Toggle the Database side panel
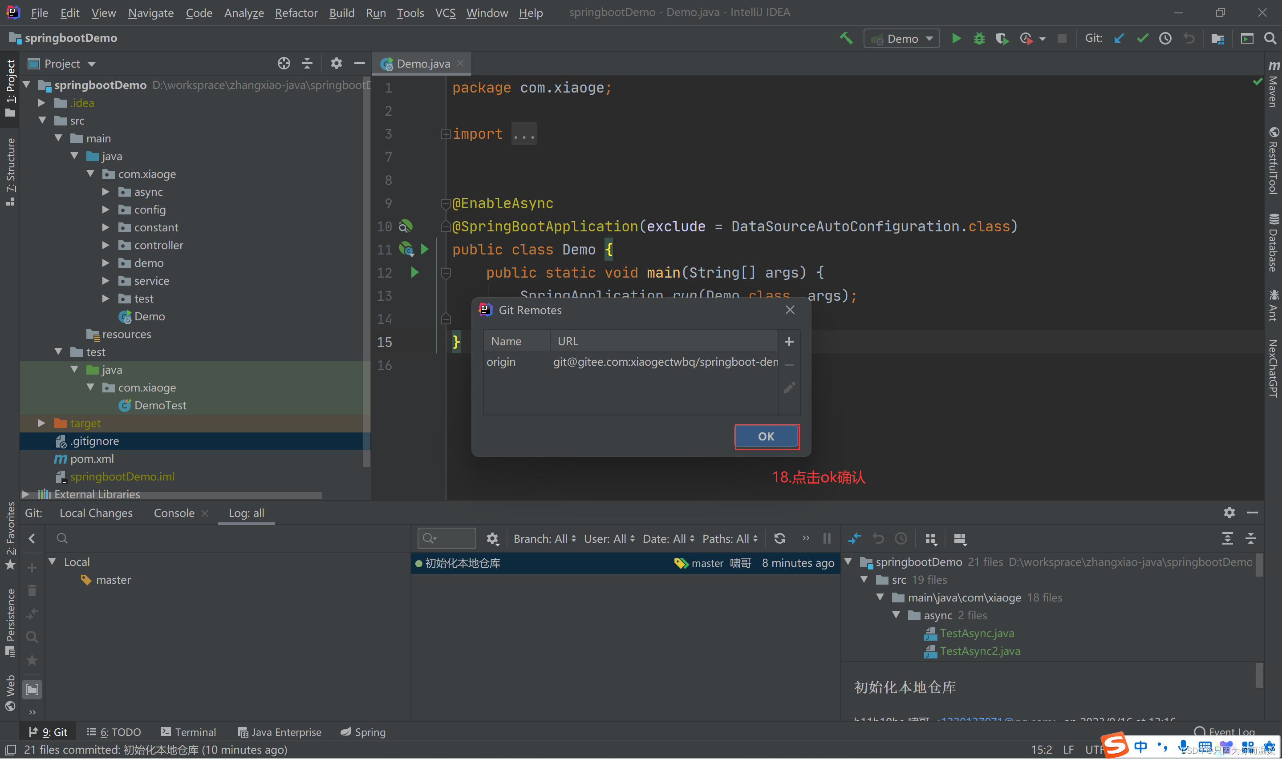The image size is (1282, 759). pos(1273,243)
